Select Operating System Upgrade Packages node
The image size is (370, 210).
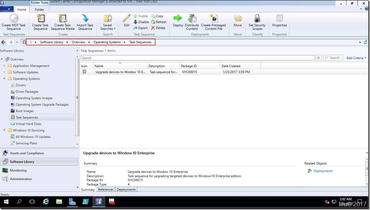[39, 104]
